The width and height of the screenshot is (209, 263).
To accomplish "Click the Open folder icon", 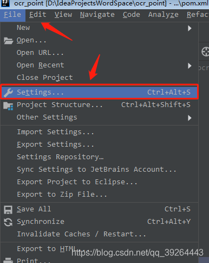I will (8, 41).
